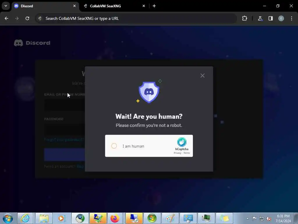Reload the current page
298x224 pixels.
coord(27,18)
